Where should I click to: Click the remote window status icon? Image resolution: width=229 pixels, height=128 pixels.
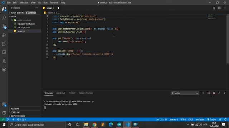point(3,119)
